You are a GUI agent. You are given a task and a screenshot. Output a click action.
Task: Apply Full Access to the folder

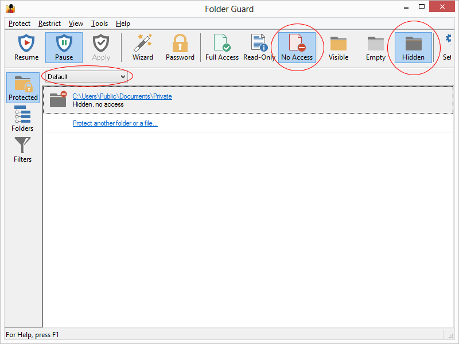(x=222, y=47)
